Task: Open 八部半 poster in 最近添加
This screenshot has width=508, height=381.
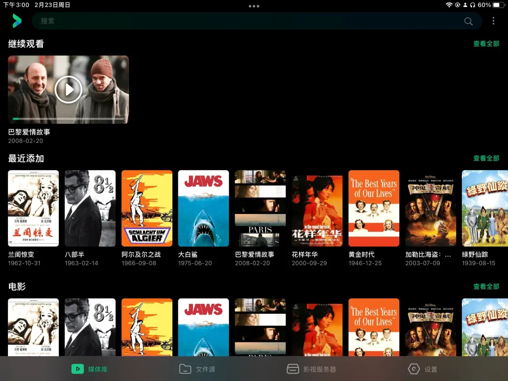Action: pos(90,208)
